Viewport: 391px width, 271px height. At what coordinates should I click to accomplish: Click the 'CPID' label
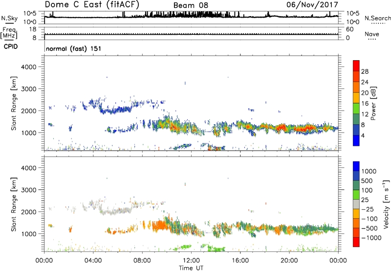click(11, 46)
